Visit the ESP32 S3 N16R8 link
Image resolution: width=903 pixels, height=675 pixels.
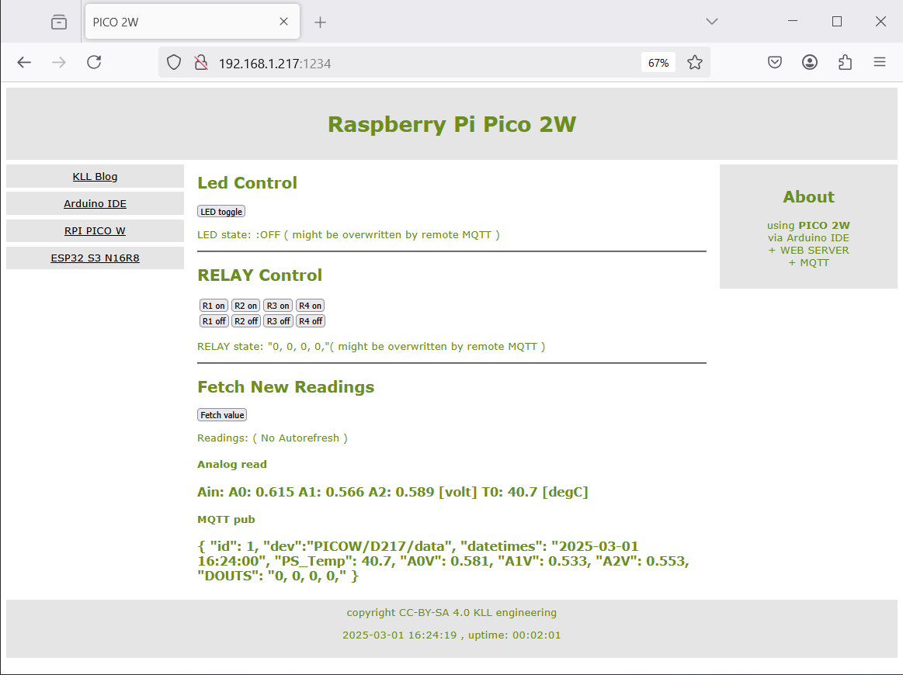[95, 258]
